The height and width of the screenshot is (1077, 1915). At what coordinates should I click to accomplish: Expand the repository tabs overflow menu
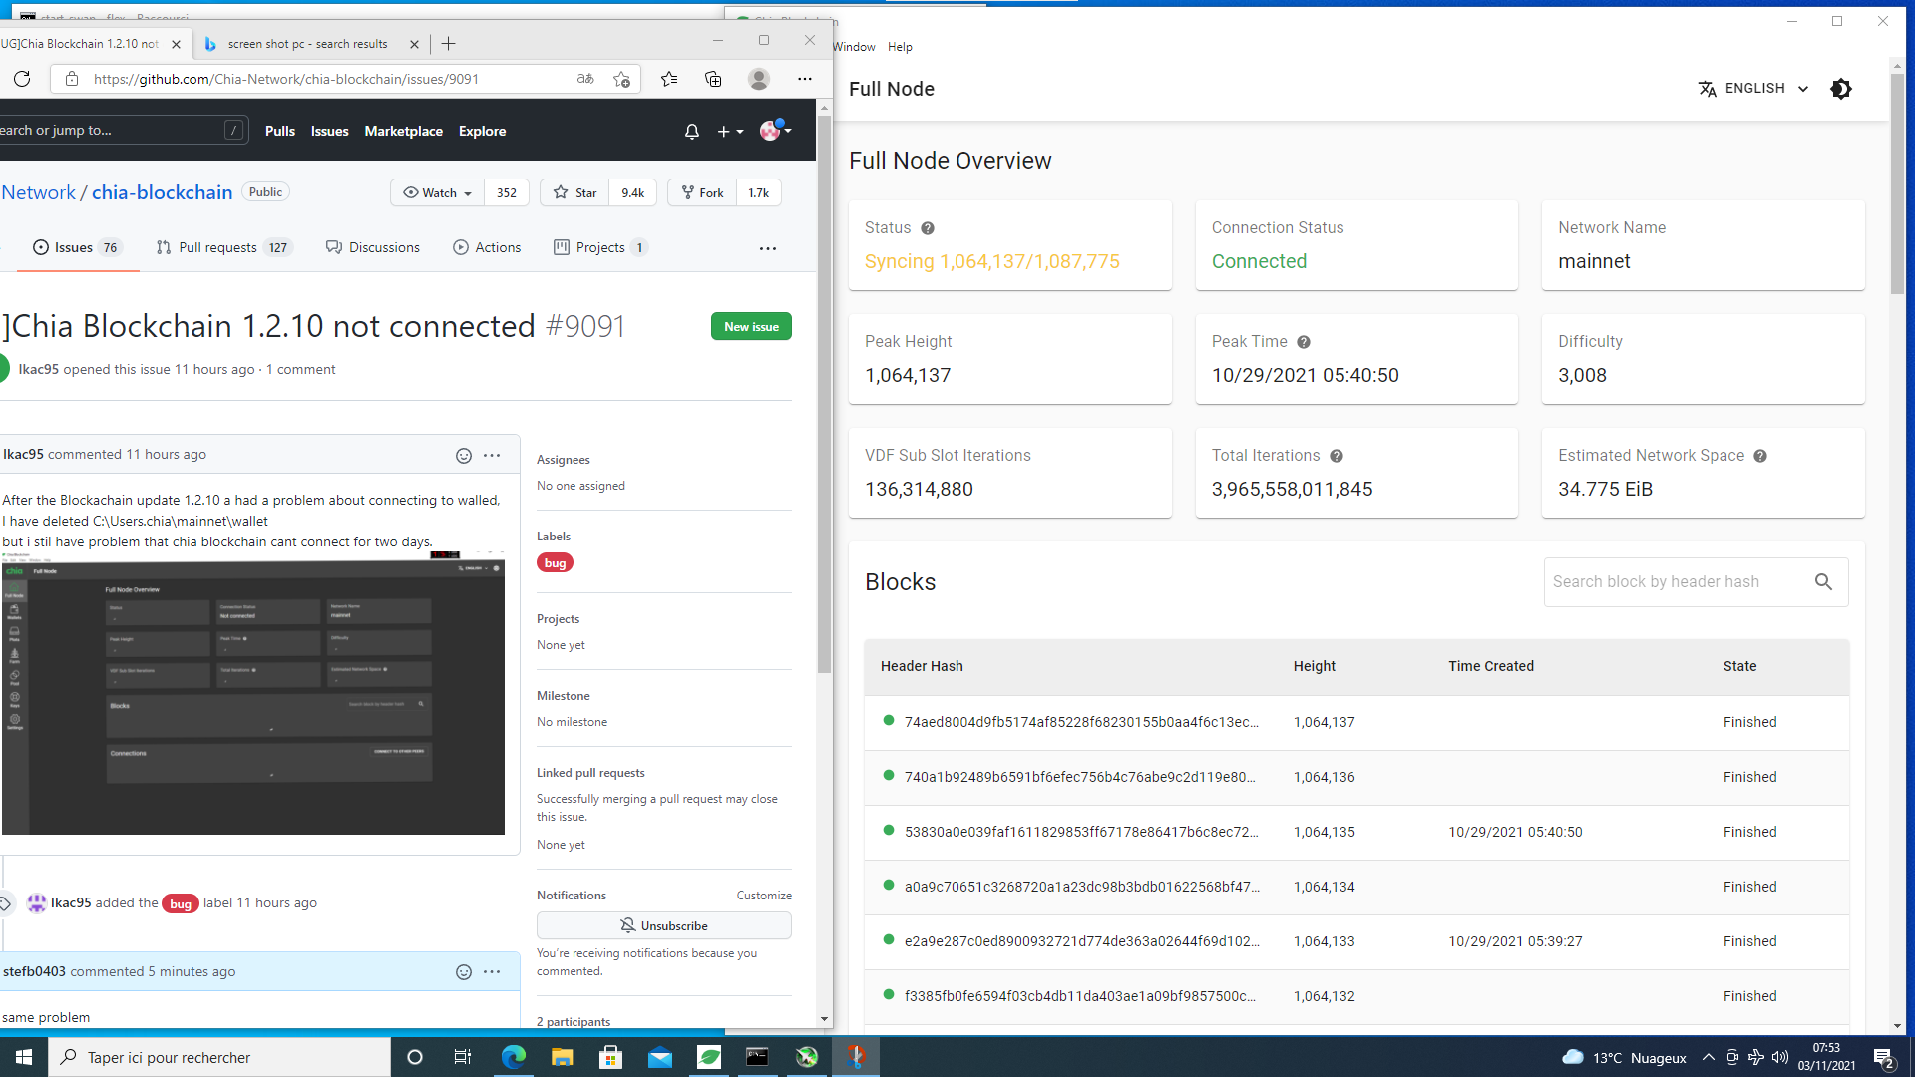[x=768, y=248]
